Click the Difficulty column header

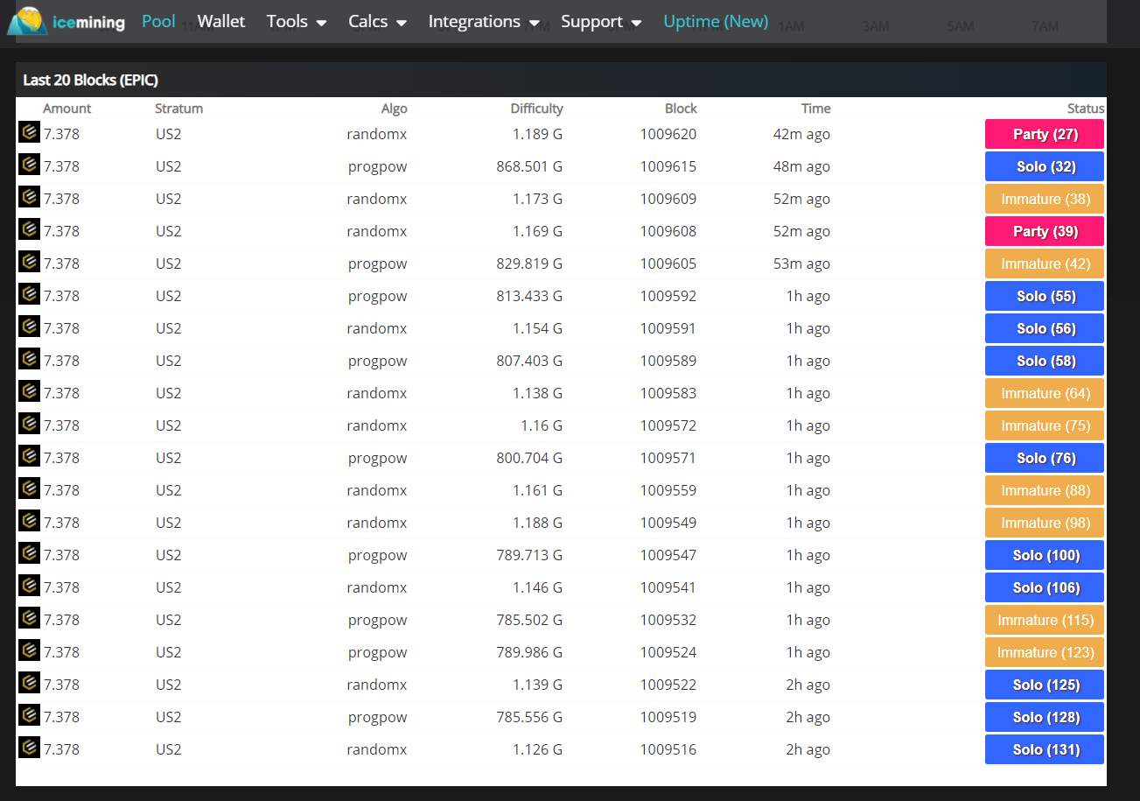(x=536, y=109)
